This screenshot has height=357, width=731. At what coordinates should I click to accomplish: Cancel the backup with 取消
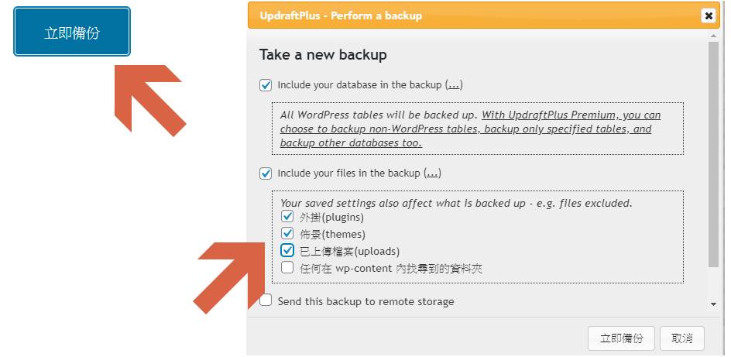click(682, 338)
